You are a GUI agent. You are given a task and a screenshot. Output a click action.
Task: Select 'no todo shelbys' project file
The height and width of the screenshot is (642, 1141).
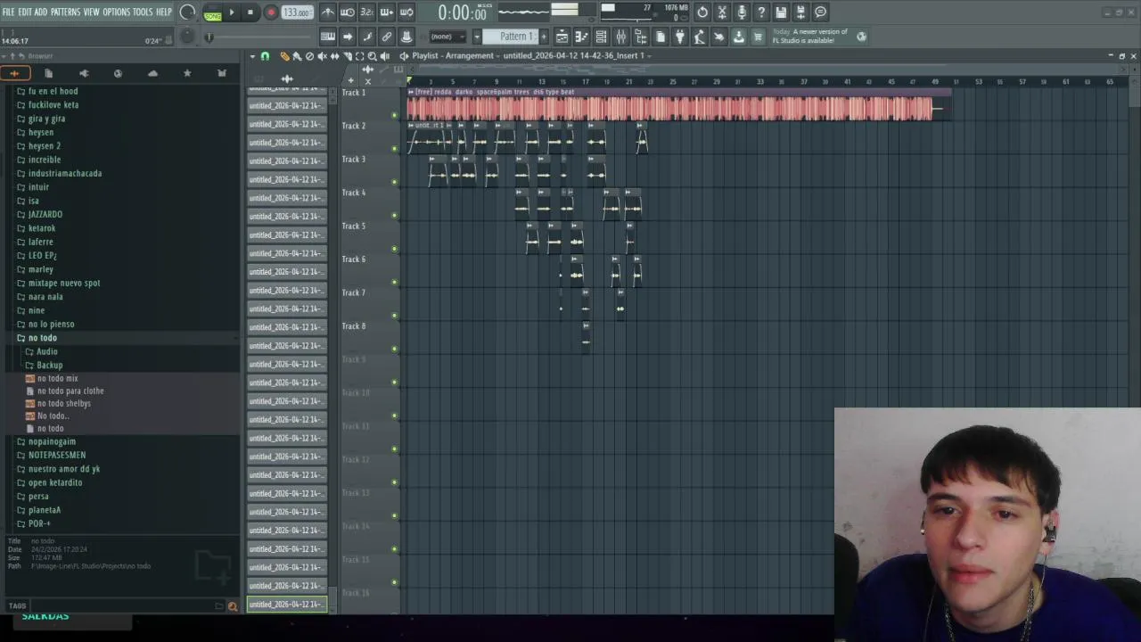pyautogui.click(x=63, y=403)
